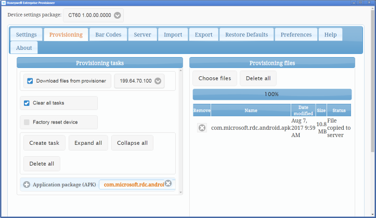The width and height of the screenshot is (376, 218).
Task: Clear the Application package APK field
Action: pyautogui.click(x=168, y=183)
